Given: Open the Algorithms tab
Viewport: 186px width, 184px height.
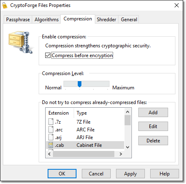Looking at the screenshot, I should coord(46,20).
